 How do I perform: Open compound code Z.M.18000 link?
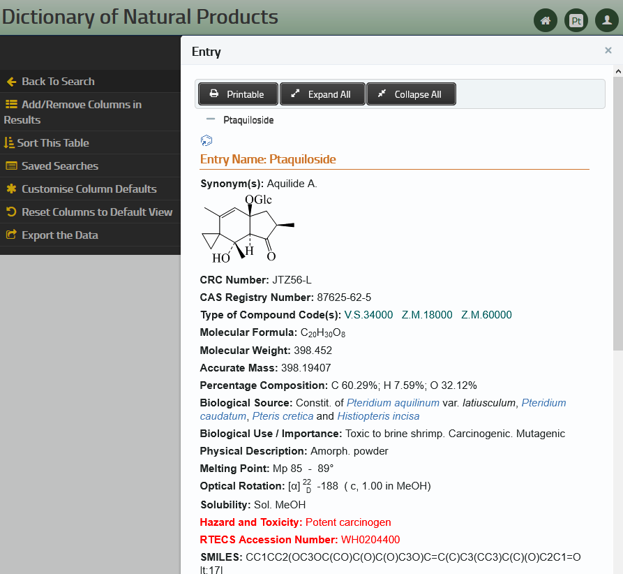click(427, 315)
